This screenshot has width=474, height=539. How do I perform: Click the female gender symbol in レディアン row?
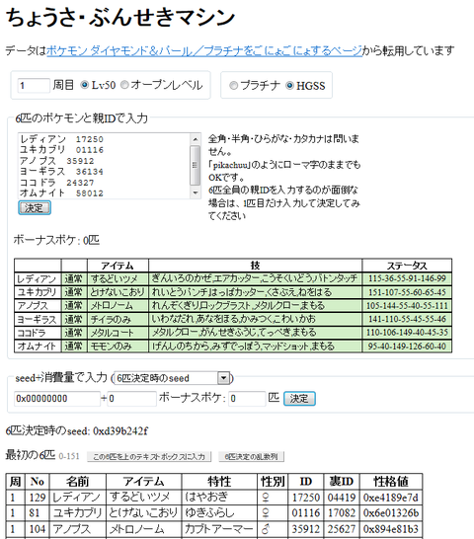point(266,498)
